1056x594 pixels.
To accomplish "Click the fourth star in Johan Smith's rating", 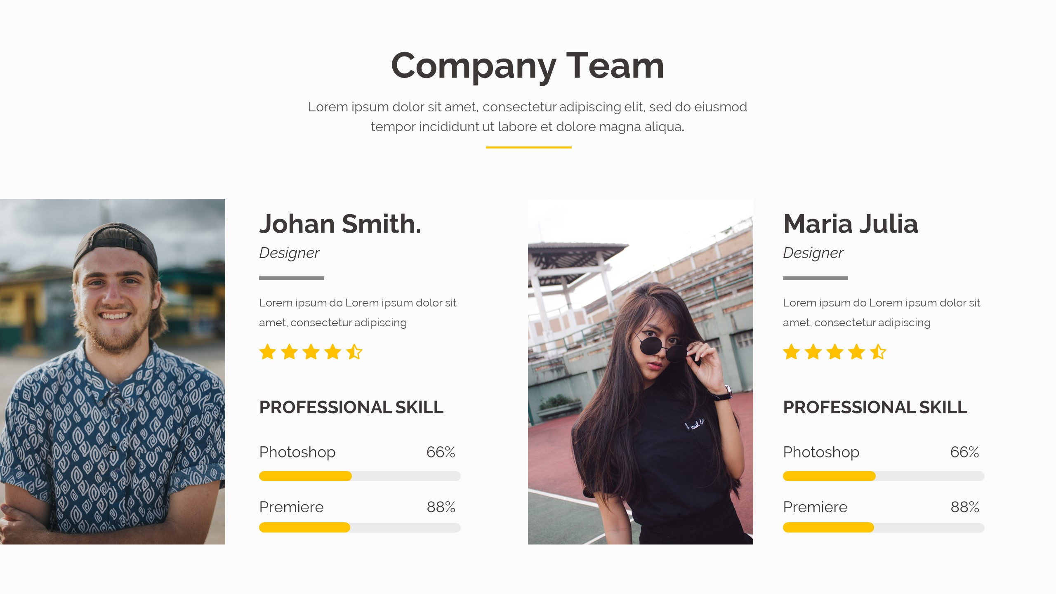I will click(x=332, y=352).
